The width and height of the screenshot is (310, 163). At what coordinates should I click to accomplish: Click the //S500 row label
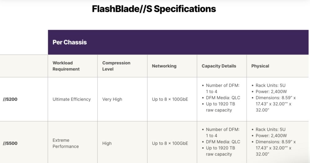tap(10, 143)
